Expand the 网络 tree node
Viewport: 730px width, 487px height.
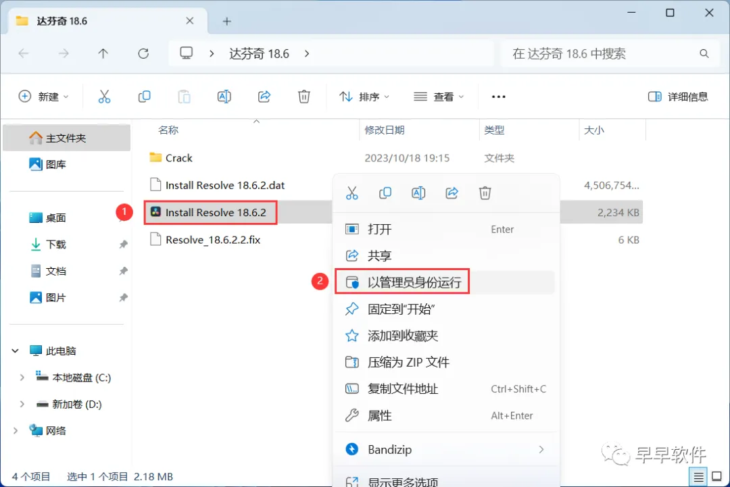(x=16, y=431)
